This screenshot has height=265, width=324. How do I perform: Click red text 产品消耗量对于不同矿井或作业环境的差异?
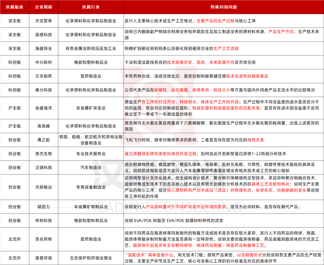[186, 207]
